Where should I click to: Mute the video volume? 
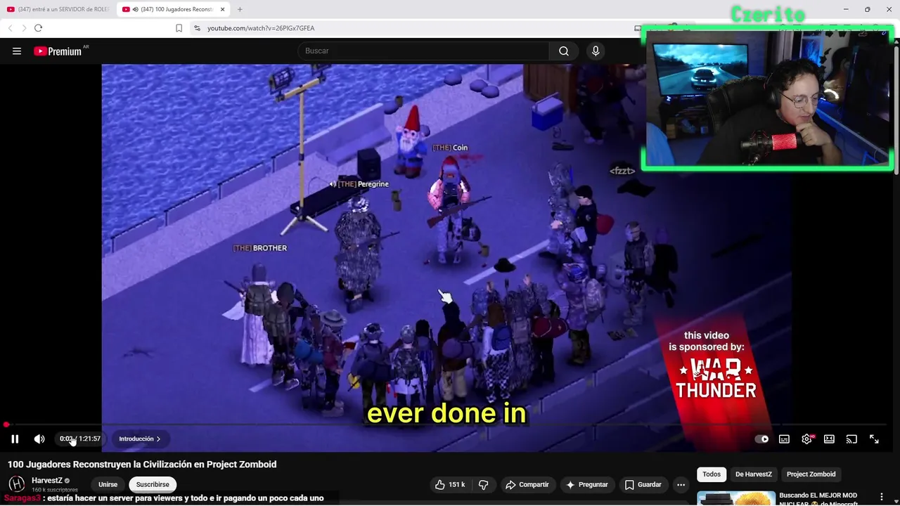click(39, 439)
